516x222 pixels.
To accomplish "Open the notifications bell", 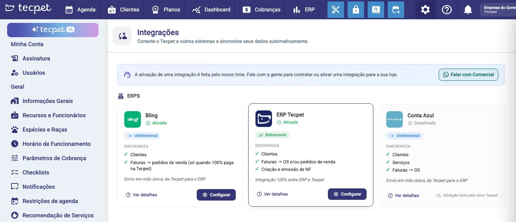I will point(468,10).
